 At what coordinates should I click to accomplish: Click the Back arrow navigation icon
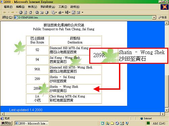tap(5, 12)
